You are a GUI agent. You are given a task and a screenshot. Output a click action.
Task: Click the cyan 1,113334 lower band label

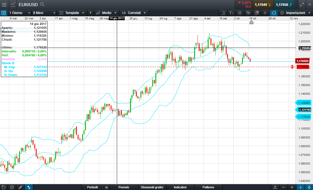pos(303,117)
